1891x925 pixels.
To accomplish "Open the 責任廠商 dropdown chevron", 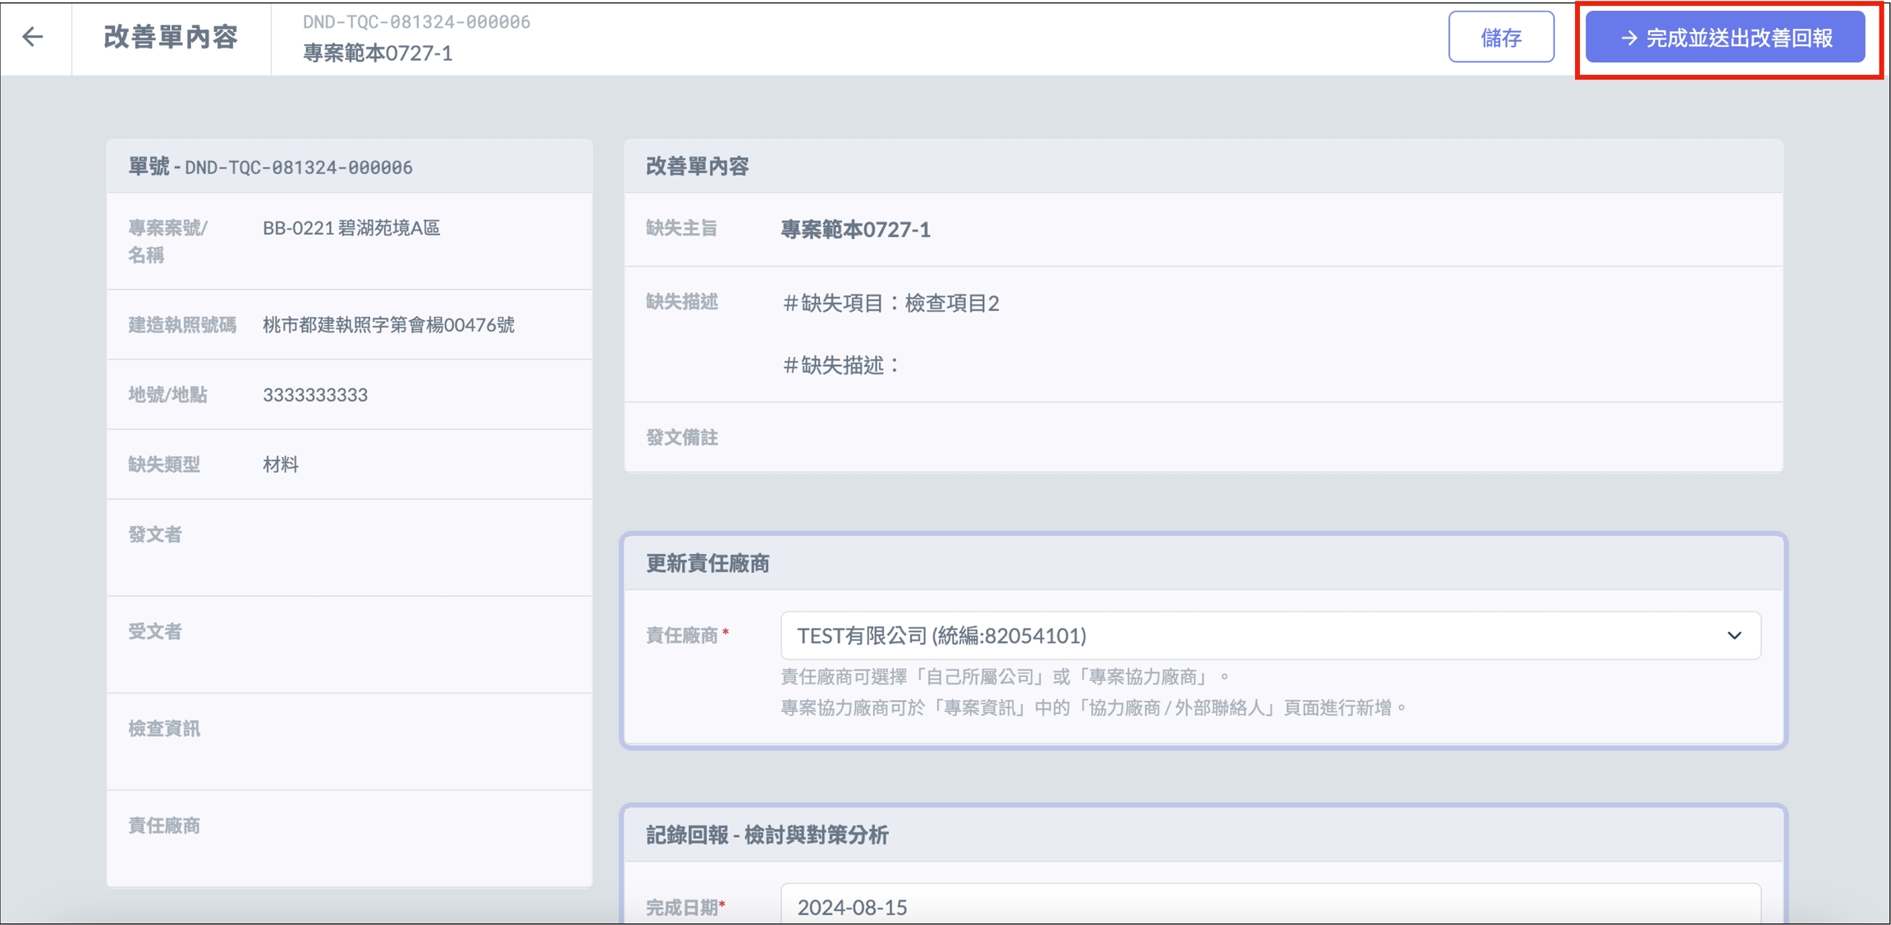I will pos(1733,635).
